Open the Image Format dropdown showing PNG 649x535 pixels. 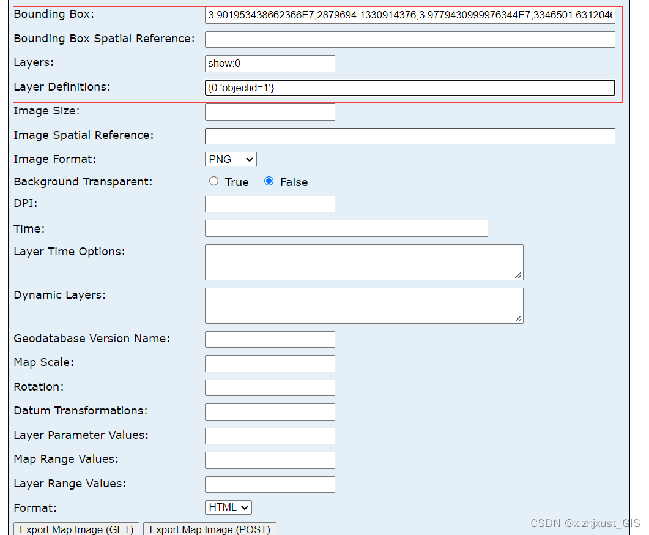(230, 159)
